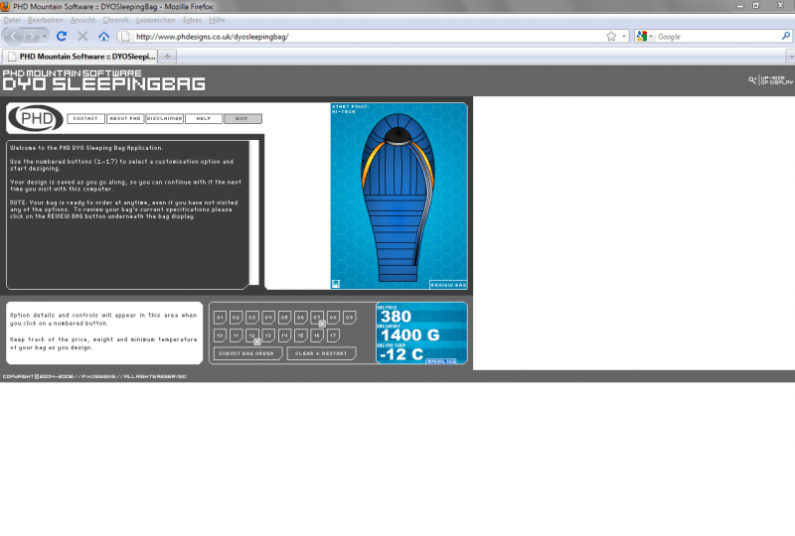Select customisation option button 06

301,318
